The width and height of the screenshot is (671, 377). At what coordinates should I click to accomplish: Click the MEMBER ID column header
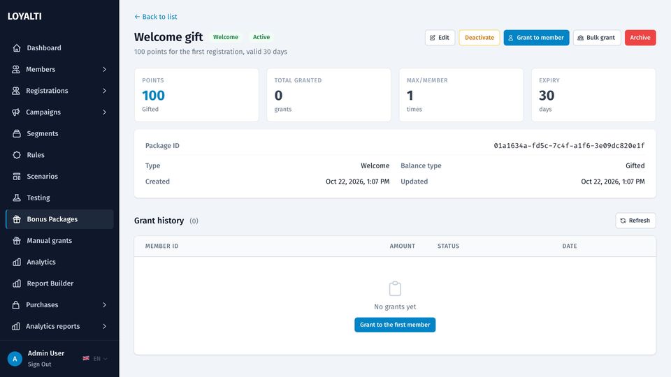pyautogui.click(x=161, y=246)
